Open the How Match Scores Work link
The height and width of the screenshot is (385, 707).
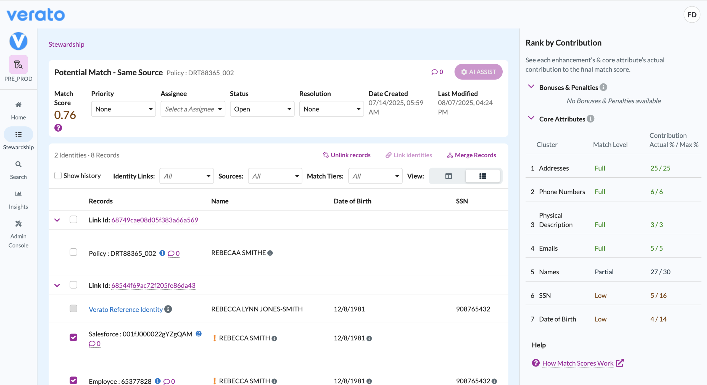[x=578, y=363]
